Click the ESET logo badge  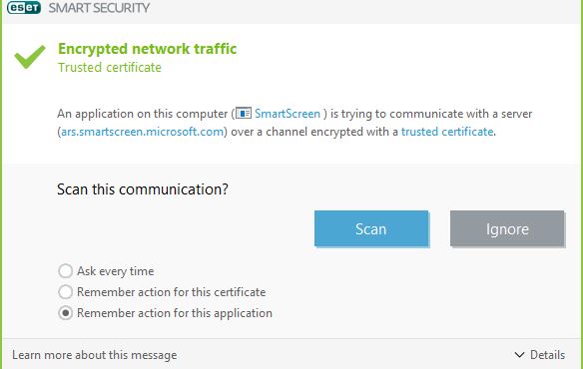(x=23, y=7)
